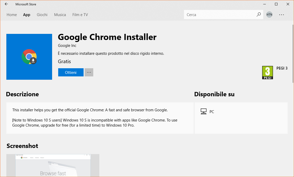Click the Microsoft Store title icon
294x177 pixels.
pos(26,4)
